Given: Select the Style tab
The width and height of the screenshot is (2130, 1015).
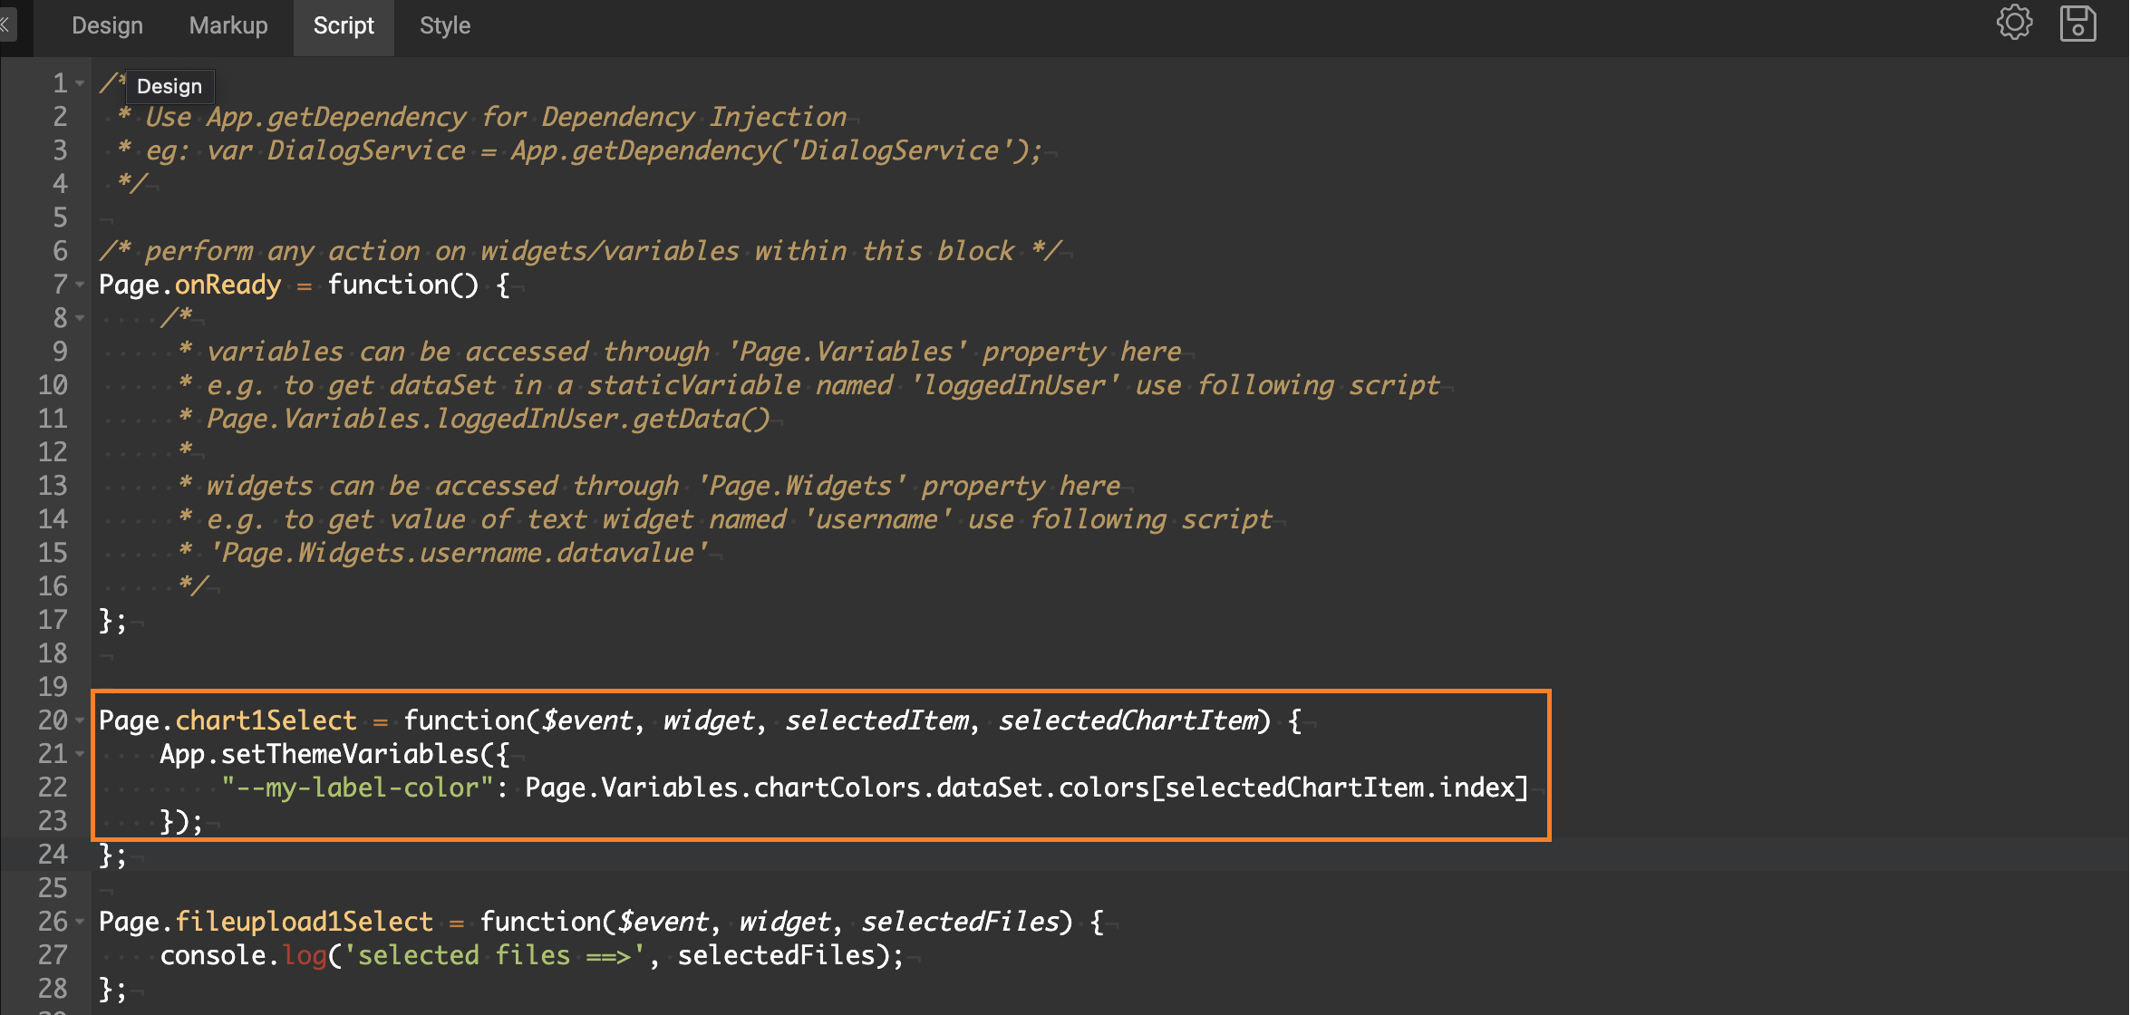Looking at the screenshot, I should (444, 24).
